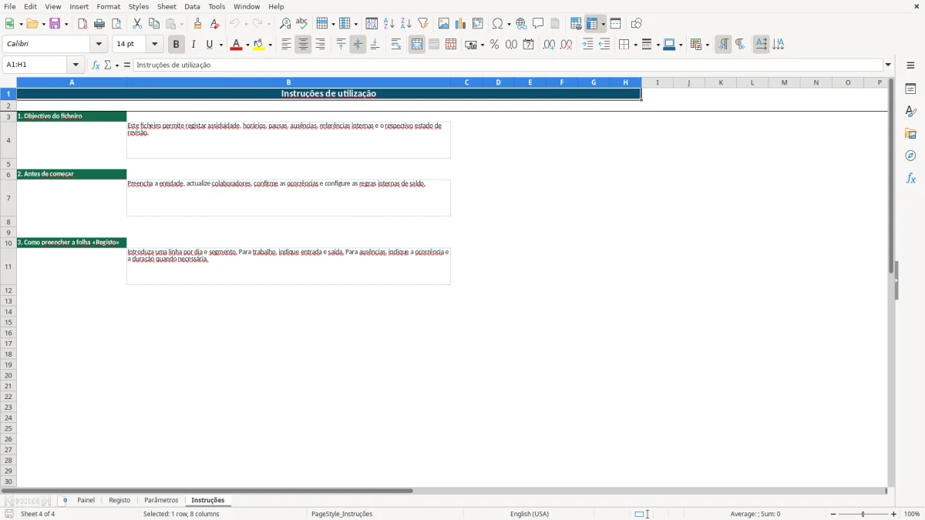
Task: Toggle Print Preview
Action: pos(116,24)
